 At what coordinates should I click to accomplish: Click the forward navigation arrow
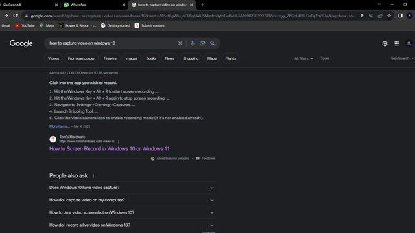6,16
